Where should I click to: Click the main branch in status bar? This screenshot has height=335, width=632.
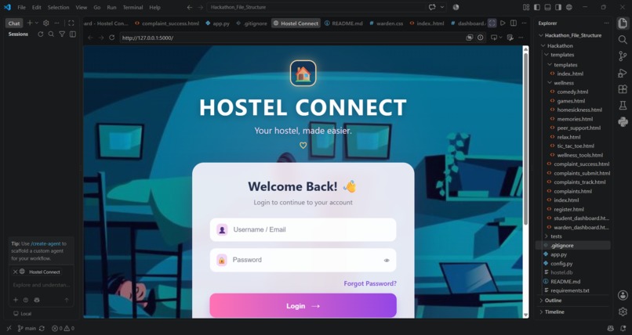tap(27, 329)
